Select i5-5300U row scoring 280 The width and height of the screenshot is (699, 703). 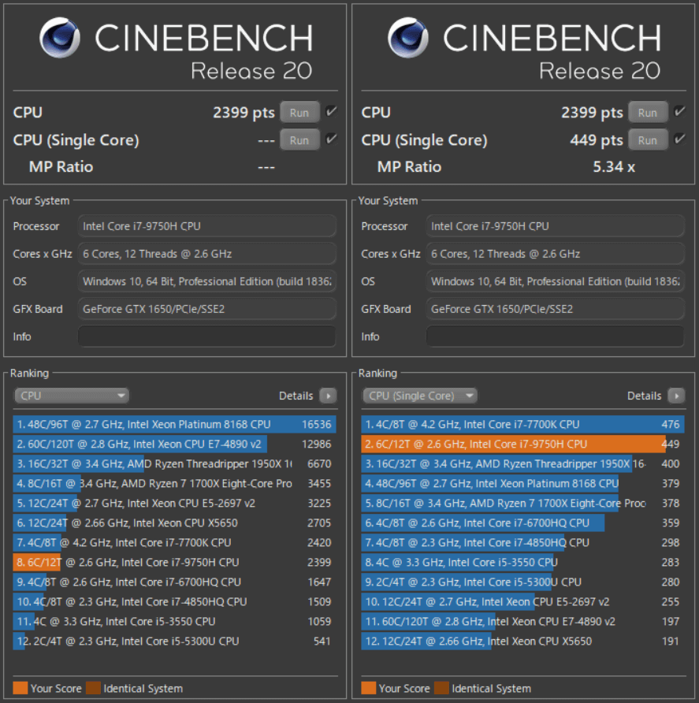point(522,582)
